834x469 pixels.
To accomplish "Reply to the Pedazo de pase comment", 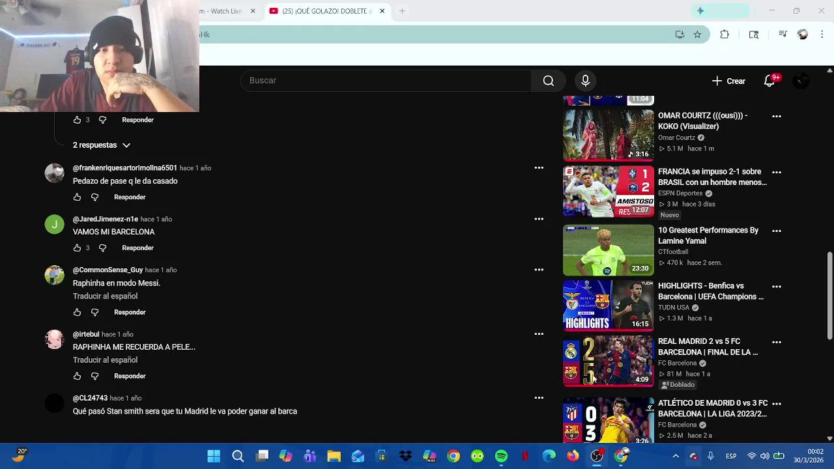I will (x=130, y=197).
